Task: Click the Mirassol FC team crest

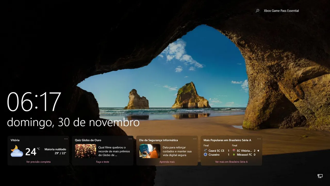Action: (x=234, y=154)
